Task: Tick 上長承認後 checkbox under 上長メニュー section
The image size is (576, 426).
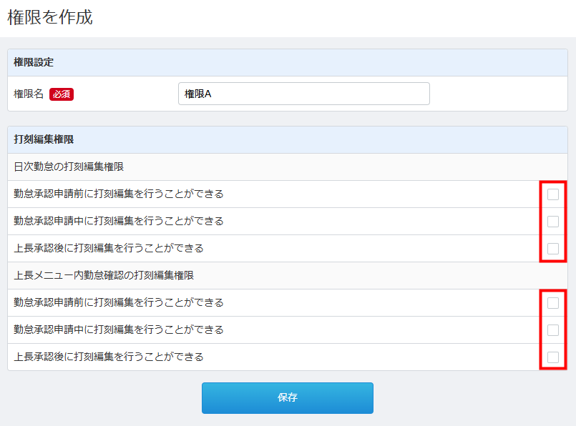Action: point(552,357)
